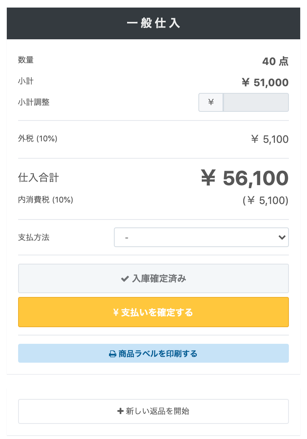Open the 支払方法 payment method dropdown
Image resolution: width=307 pixels, height=439 pixels.
click(201, 237)
